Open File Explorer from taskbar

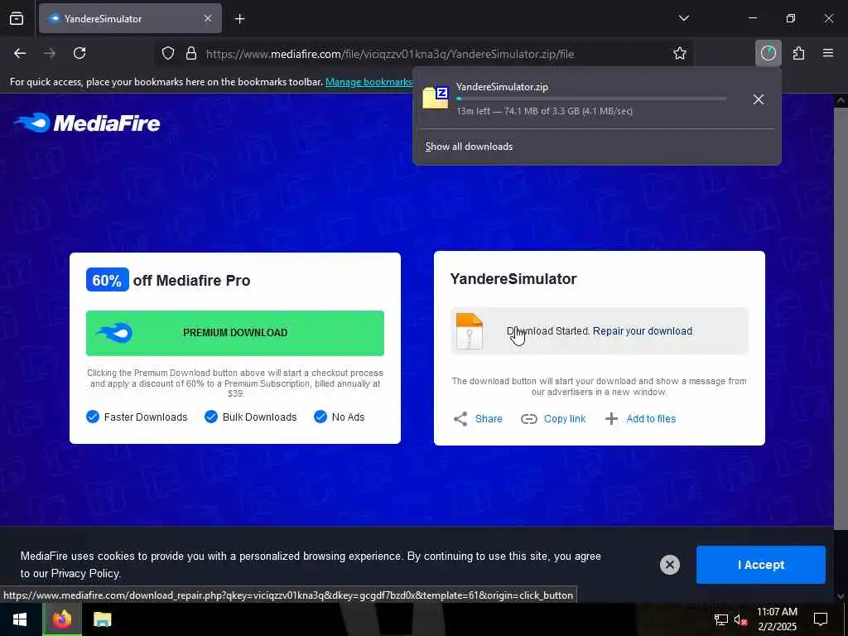[x=102, y=619]
